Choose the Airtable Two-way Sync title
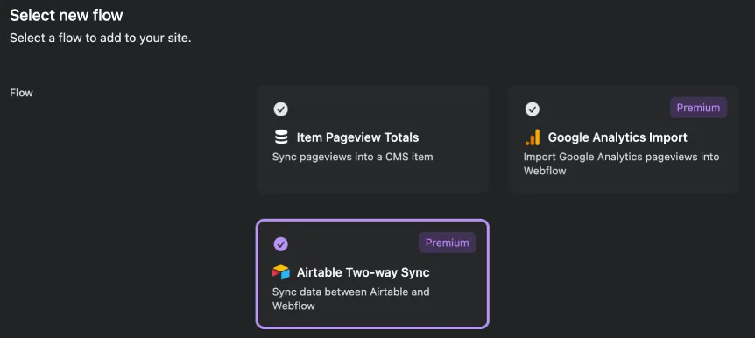The height and width of the screenshot is (338, 755). (x=363, y=272)
